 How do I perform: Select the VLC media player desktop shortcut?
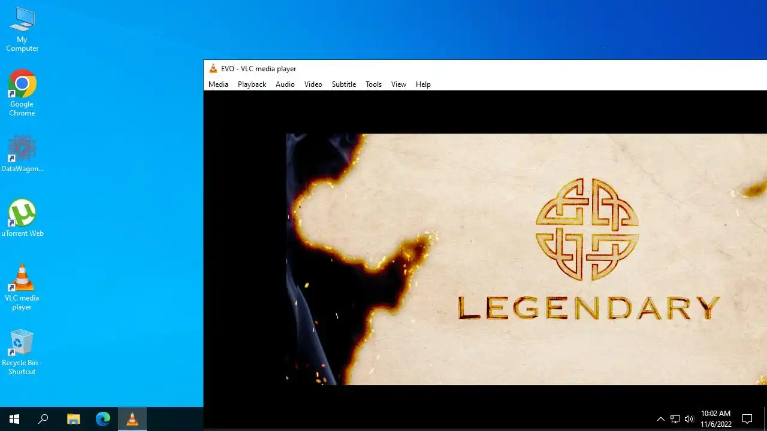tap(22, 287)
